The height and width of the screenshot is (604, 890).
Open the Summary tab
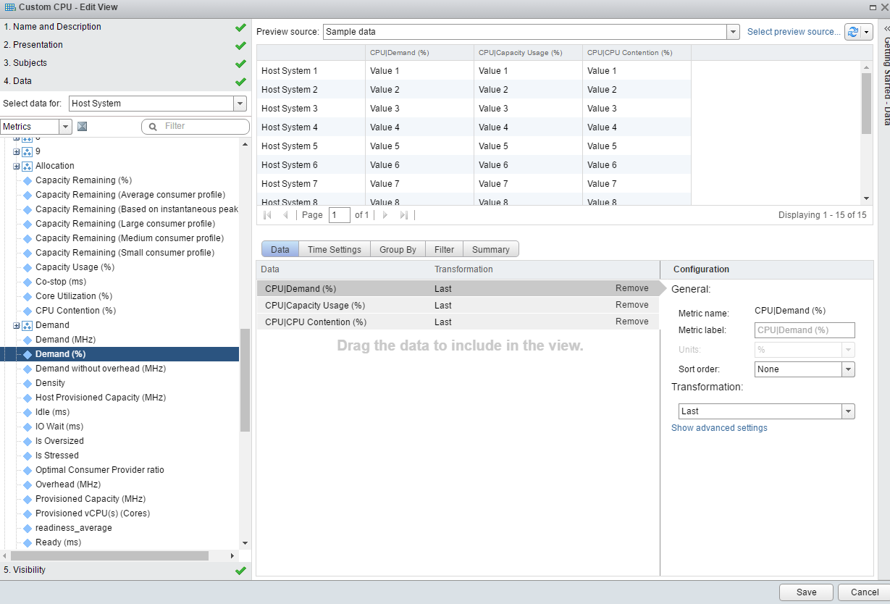(490, 250)
